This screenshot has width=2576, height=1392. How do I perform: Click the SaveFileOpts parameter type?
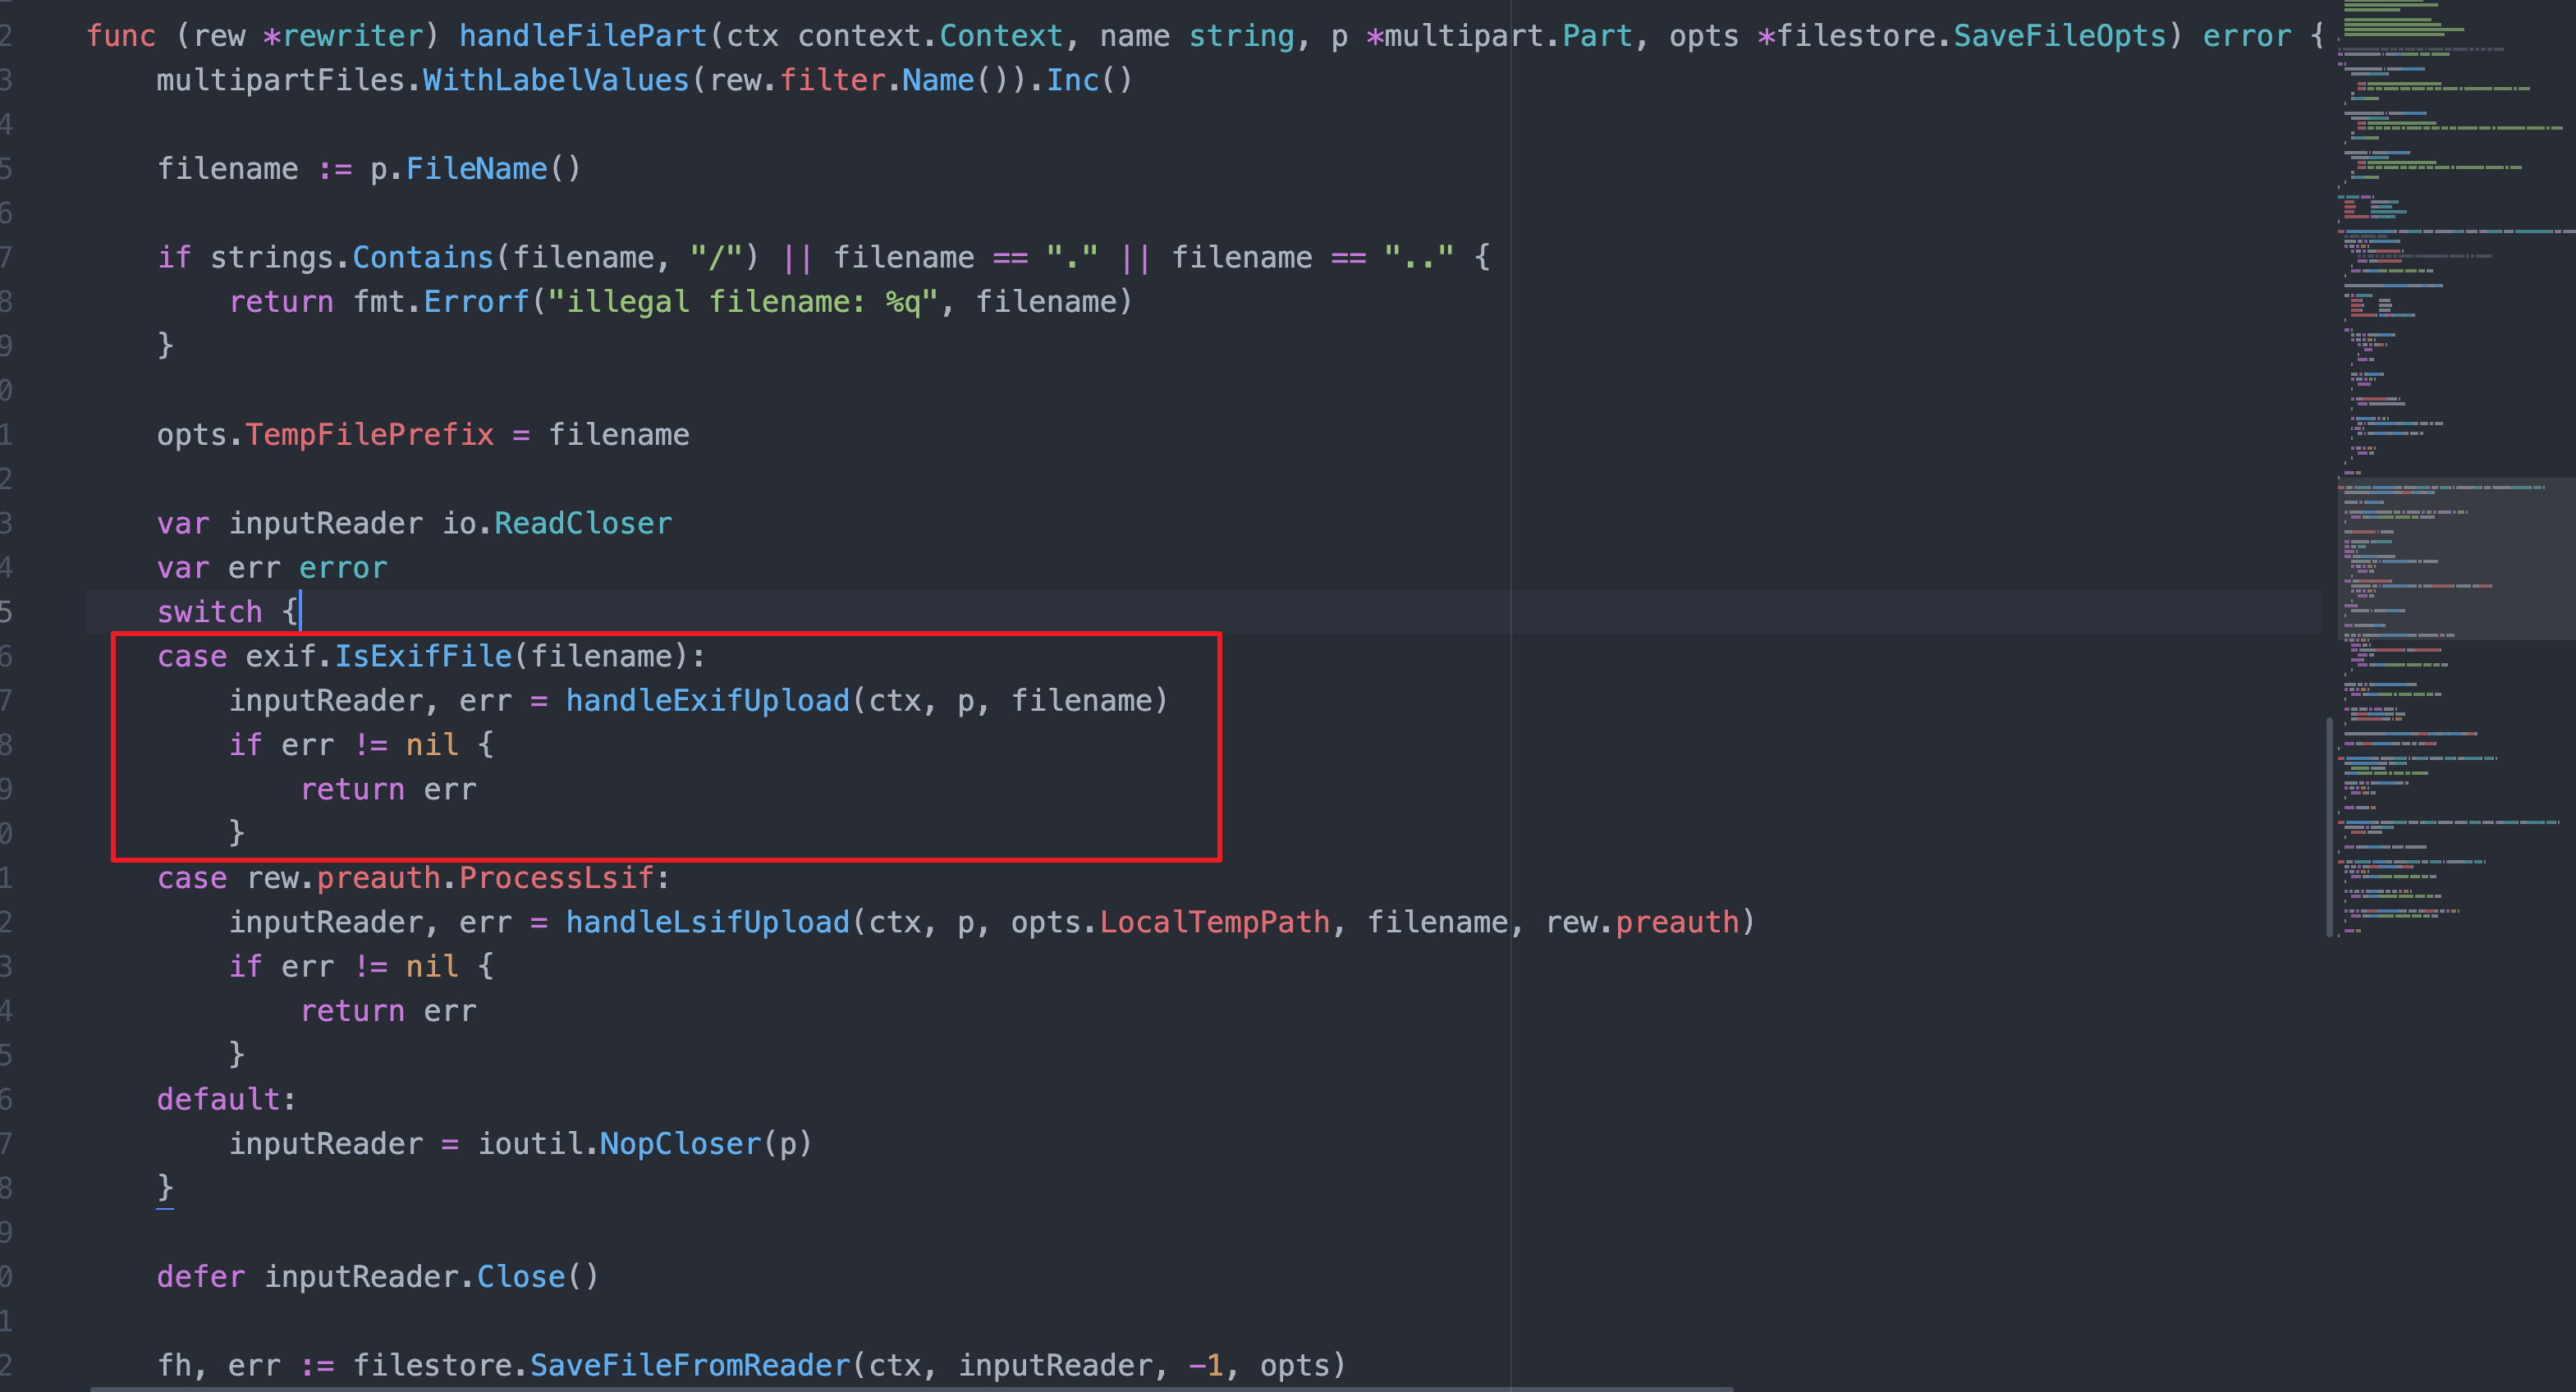click(x=2059, y=36)
